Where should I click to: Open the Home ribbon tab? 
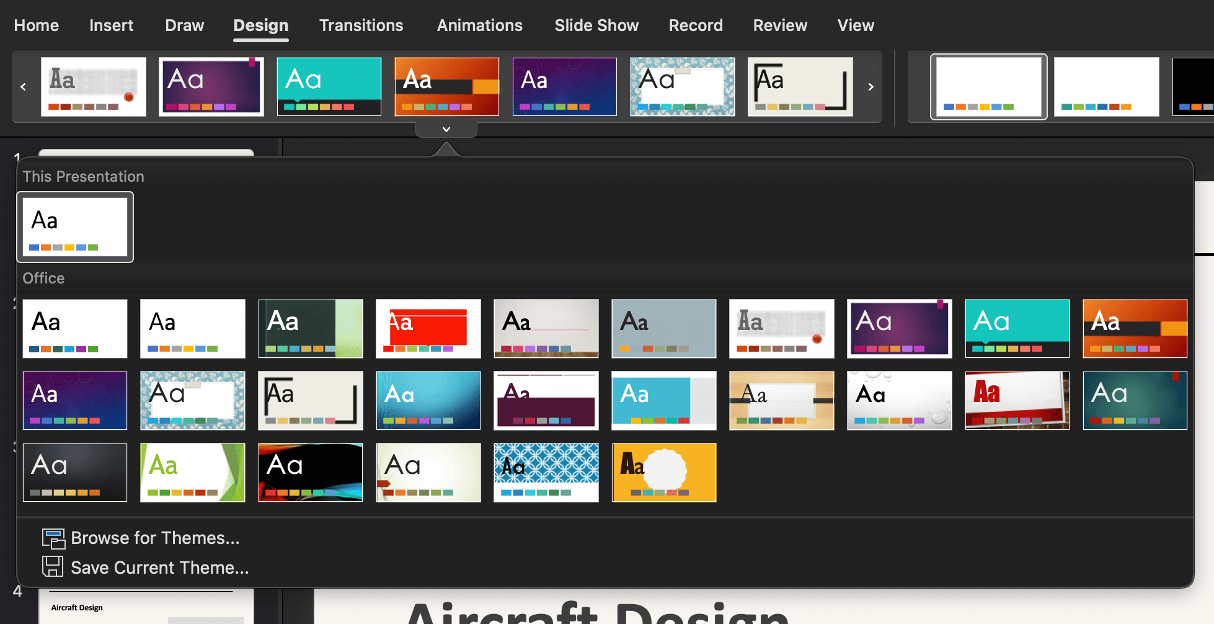click(37, 25)
